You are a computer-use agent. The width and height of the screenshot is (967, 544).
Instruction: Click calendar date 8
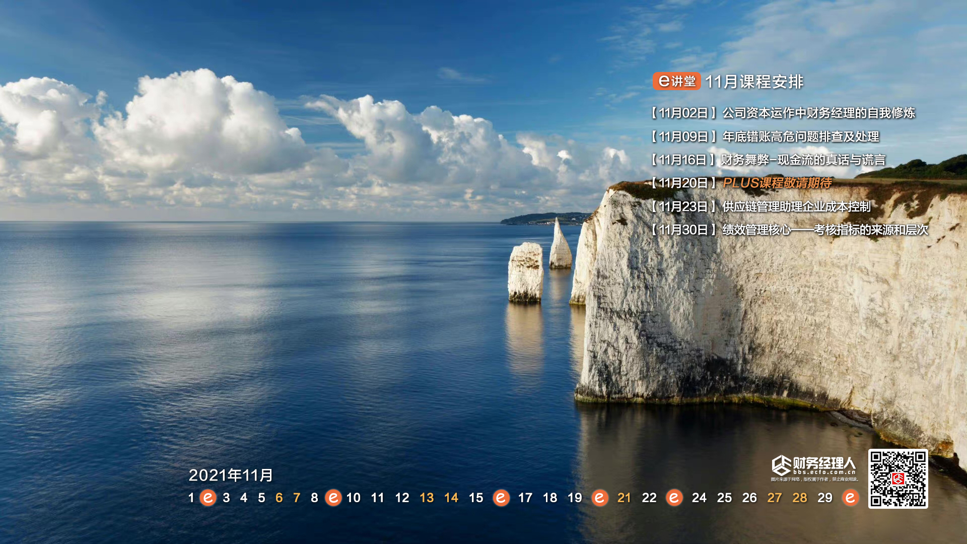click(314, 498)
